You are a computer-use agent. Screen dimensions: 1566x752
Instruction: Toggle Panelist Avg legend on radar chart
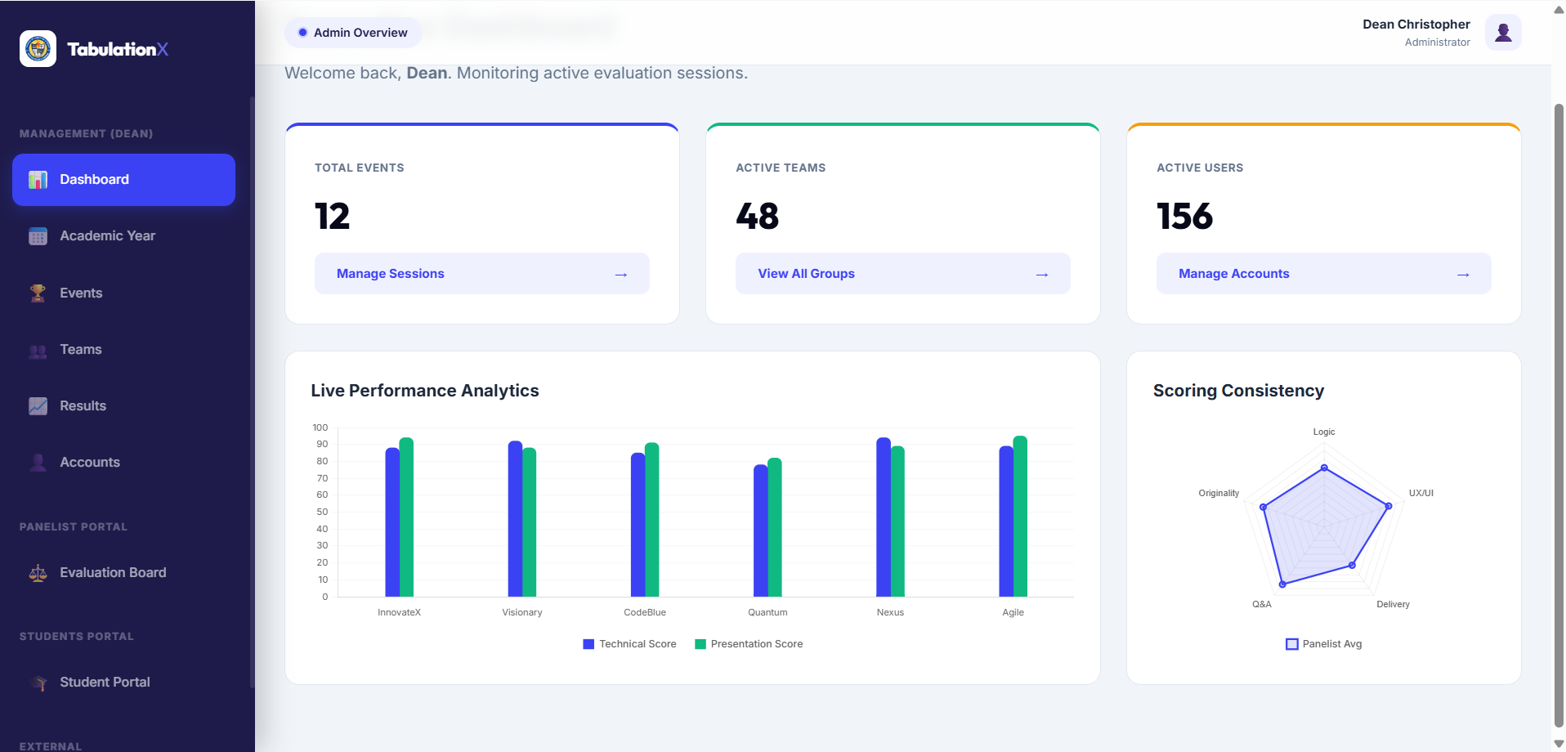[1324, 644]
